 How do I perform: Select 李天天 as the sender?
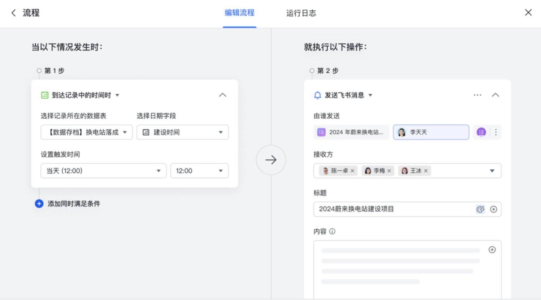[431, 132]
